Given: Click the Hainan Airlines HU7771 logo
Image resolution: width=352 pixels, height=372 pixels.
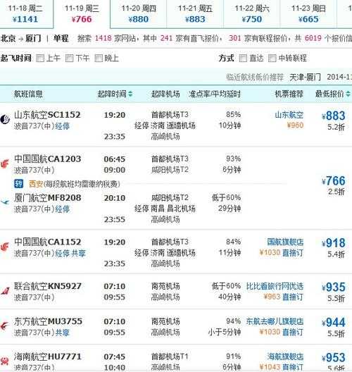Looking at the screenshot, I should point(5,361).
